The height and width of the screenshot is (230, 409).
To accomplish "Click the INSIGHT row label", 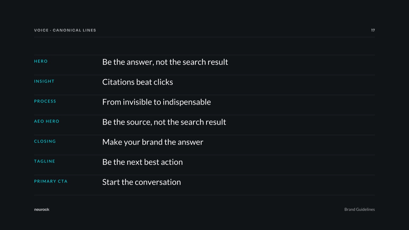I will click(x=44, y=81).
